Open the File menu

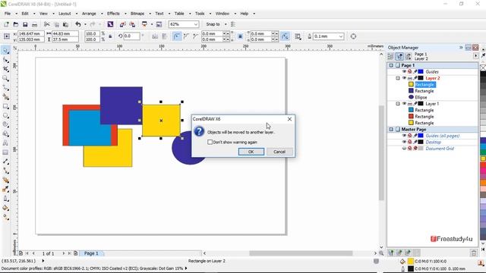[x=8, y=14]
